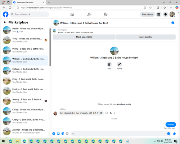Show hidden system tray icons
The image size is (180, 144).
click(155, 141)
